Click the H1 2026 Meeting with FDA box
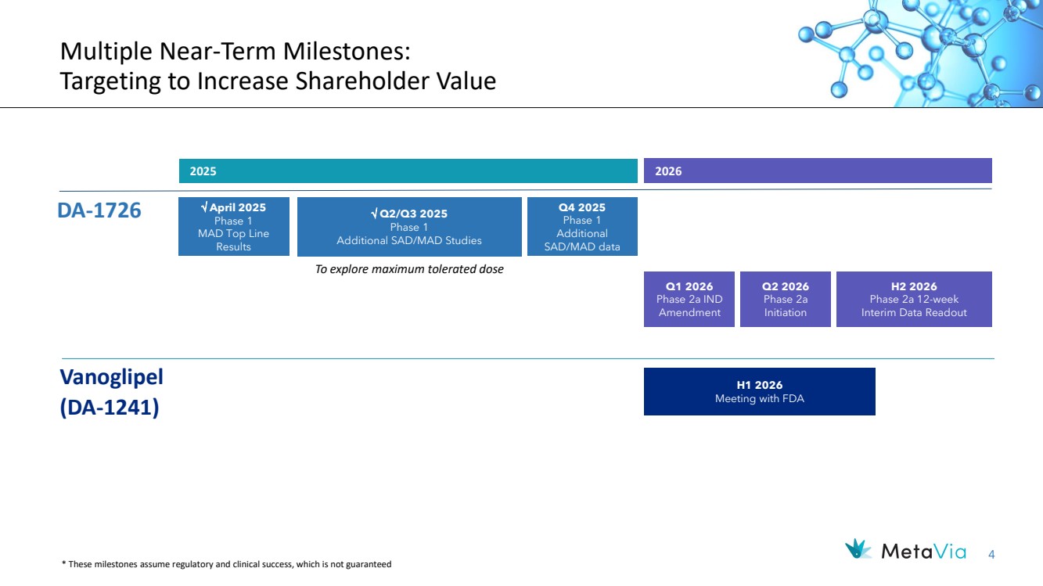This screenshot has width=1043, height=586. point(759,391)
